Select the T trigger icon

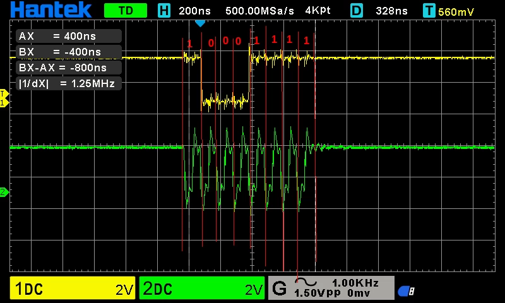(429, 11)
